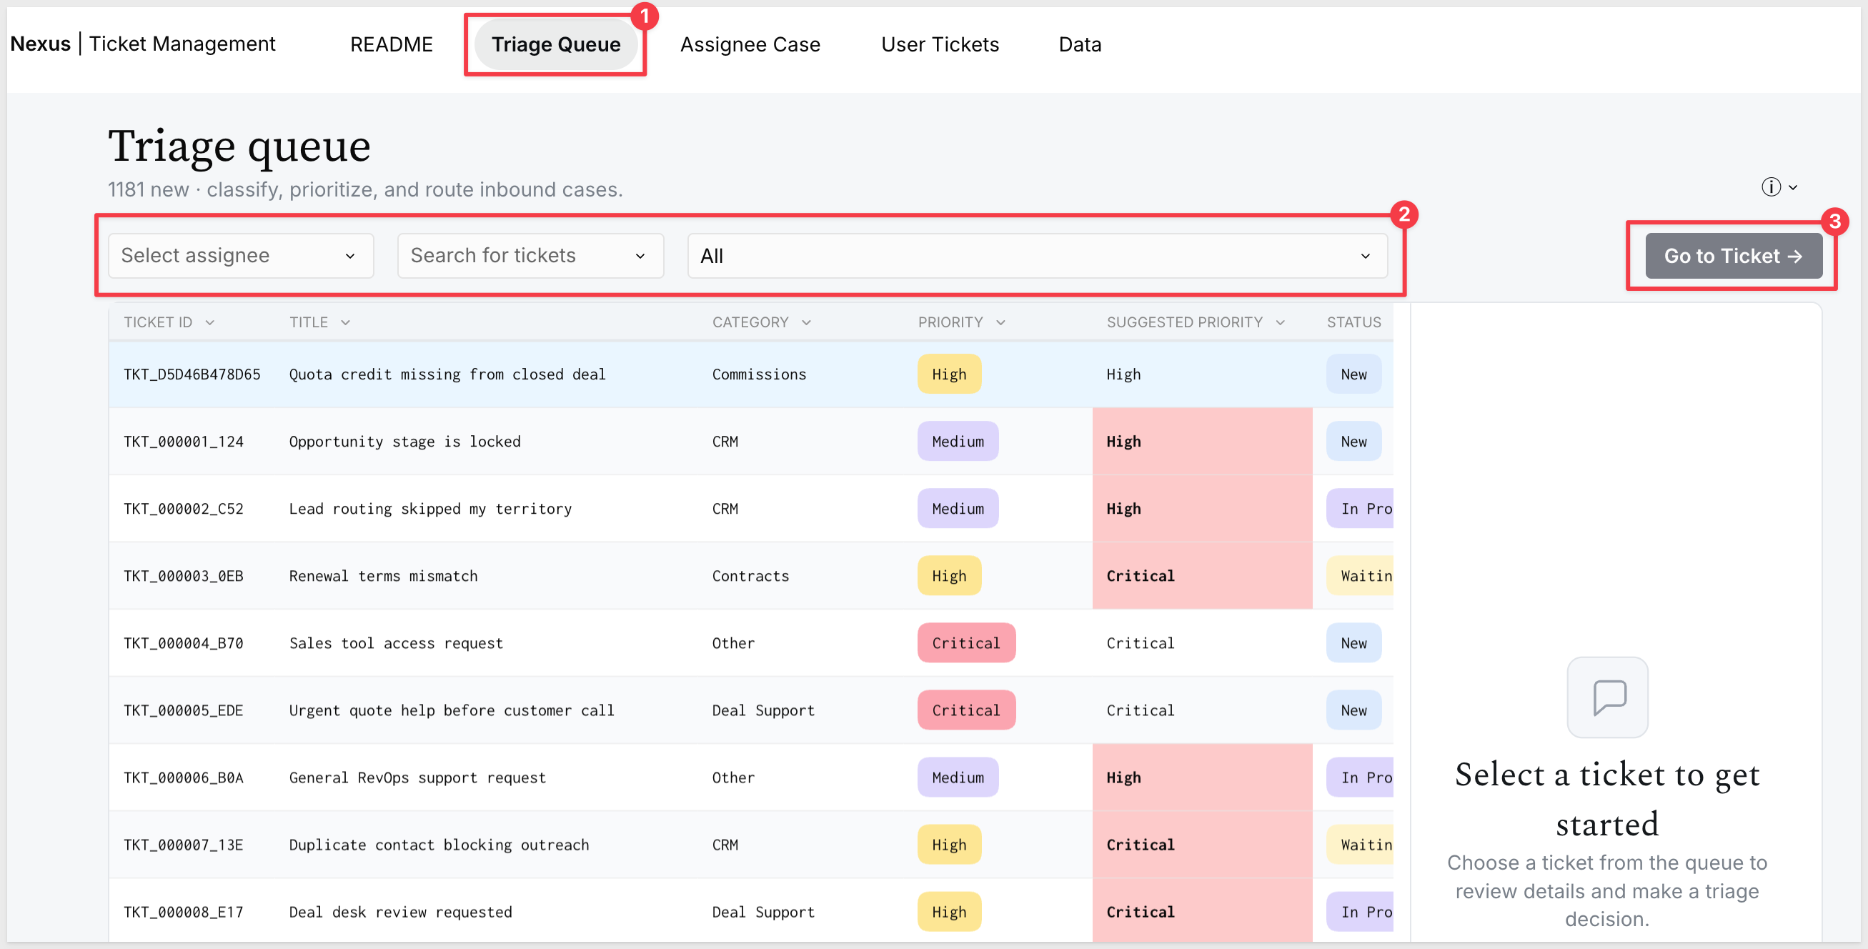Open the Search for tickets dropdown
1868x949 pixels.
[x=531, y=255]
